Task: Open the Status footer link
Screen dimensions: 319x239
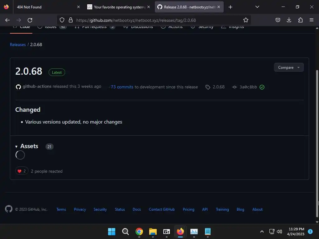Action: point(120,209)
